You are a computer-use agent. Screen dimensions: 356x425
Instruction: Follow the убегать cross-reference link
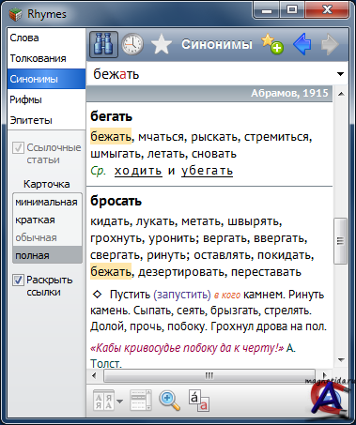(207, 171)
